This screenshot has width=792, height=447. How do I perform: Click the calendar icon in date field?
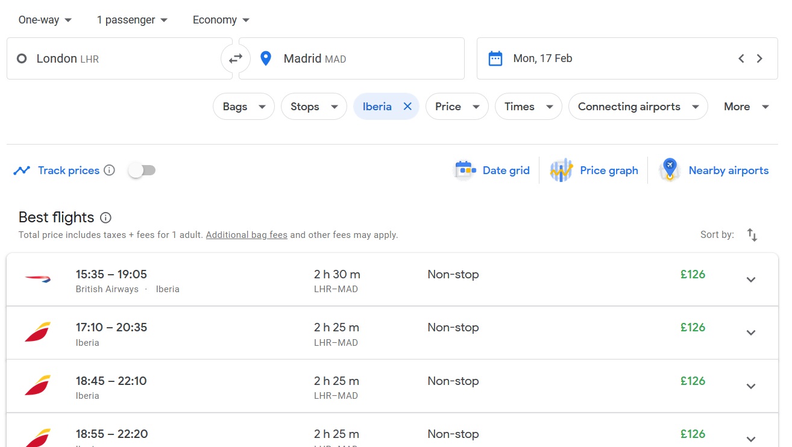[495, 58]
